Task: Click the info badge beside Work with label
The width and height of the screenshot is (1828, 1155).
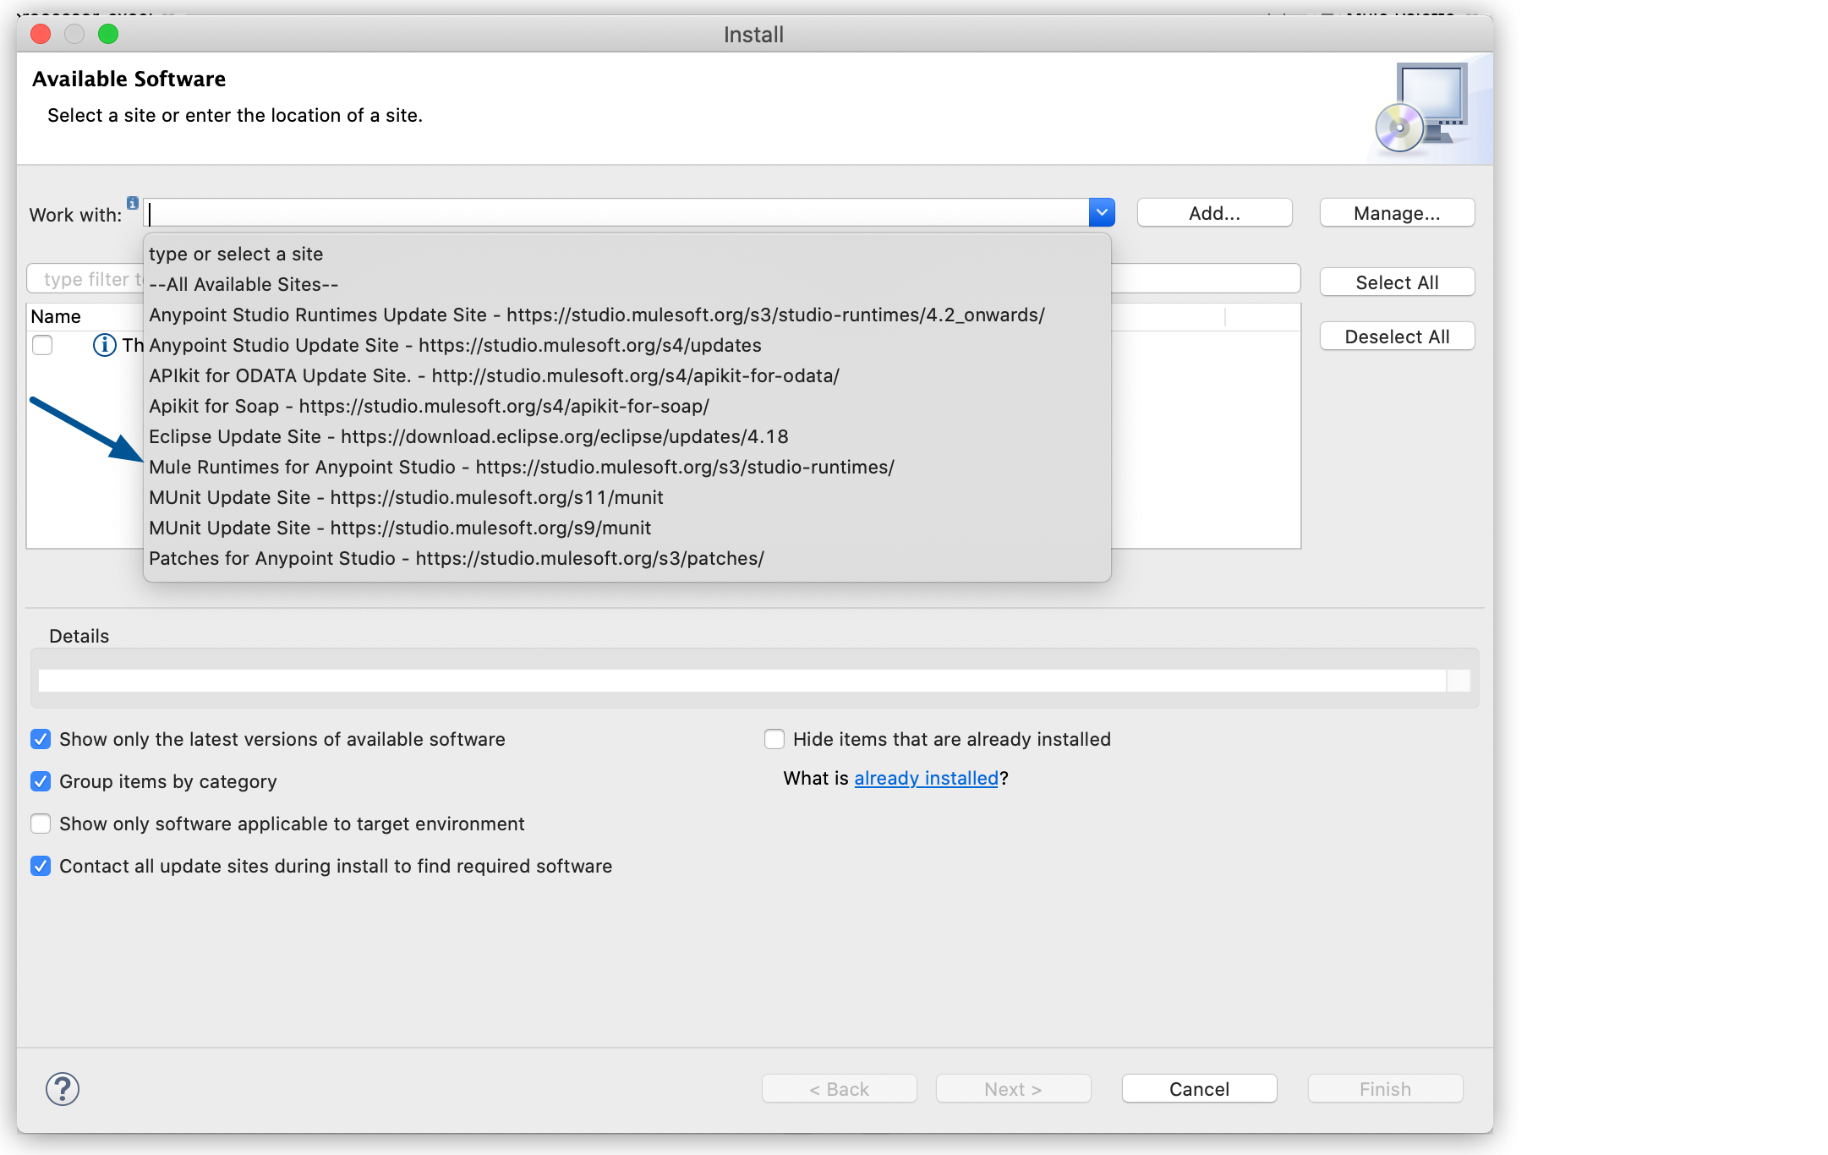Action: pyautogui.click(x=133, y=203)
